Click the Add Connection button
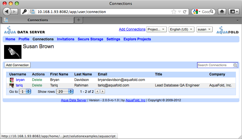Image resolution: width=242 pixels, height=139 pixels. click(17, 65)
